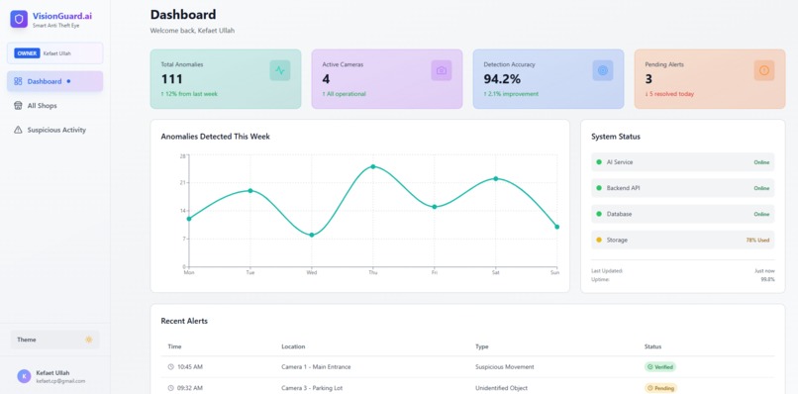Click the kefaet.cp@gmail.com email text
Viewport: 798px width, 394px height.
[x=60, y=381]
